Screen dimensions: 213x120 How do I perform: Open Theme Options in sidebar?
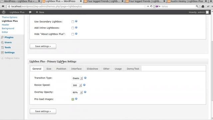coord(10,17)
